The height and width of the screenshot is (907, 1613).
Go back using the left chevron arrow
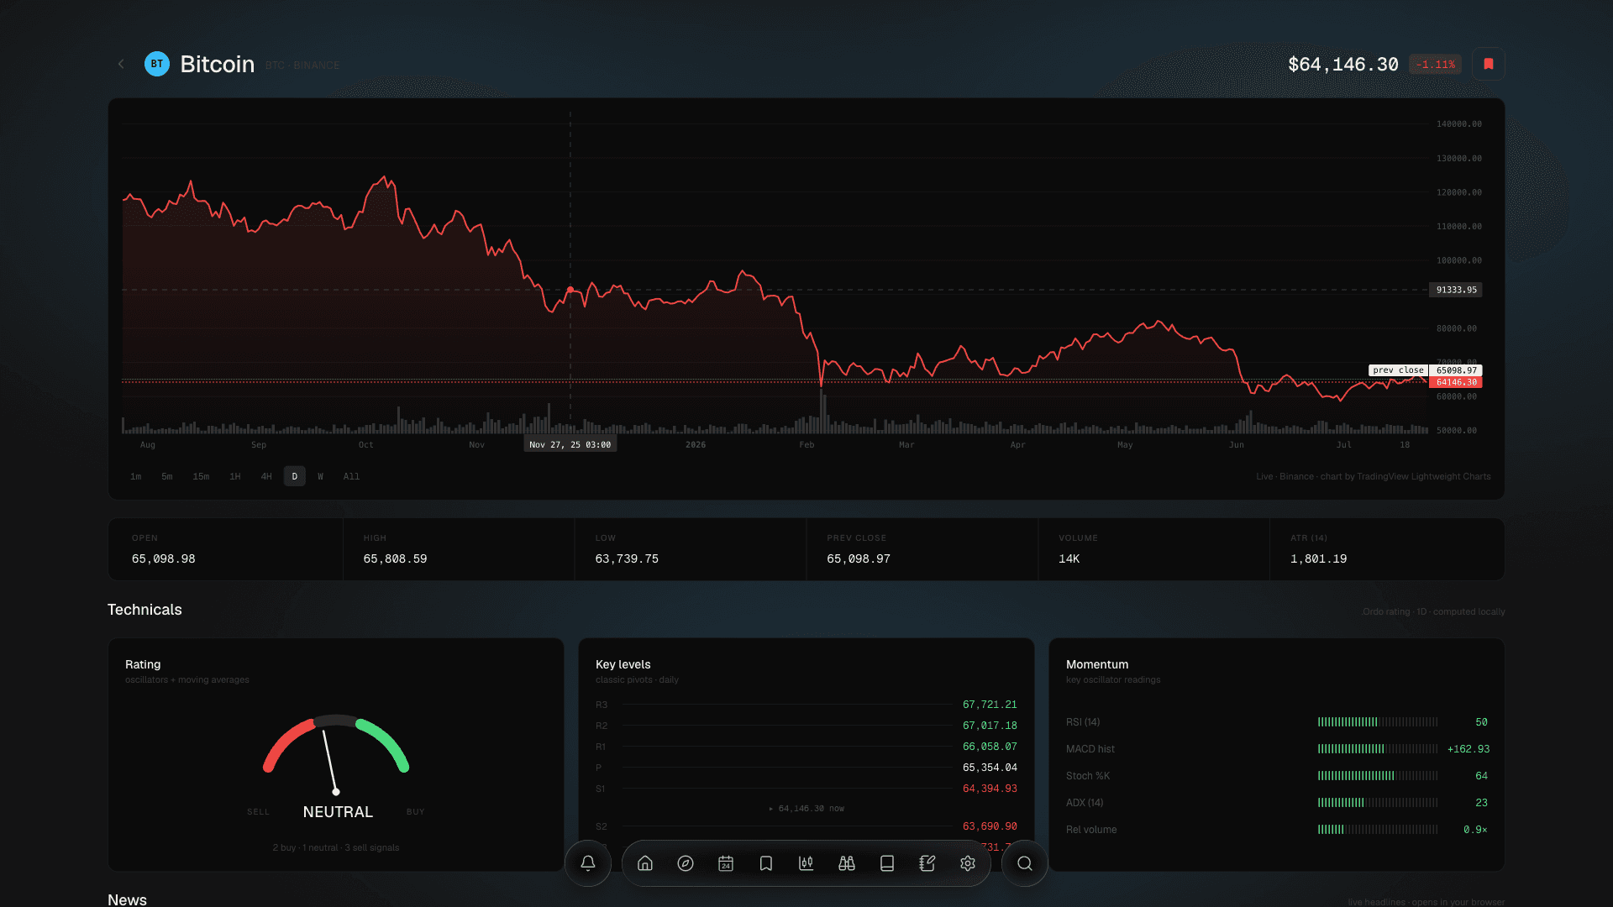[x=121, y=64]
